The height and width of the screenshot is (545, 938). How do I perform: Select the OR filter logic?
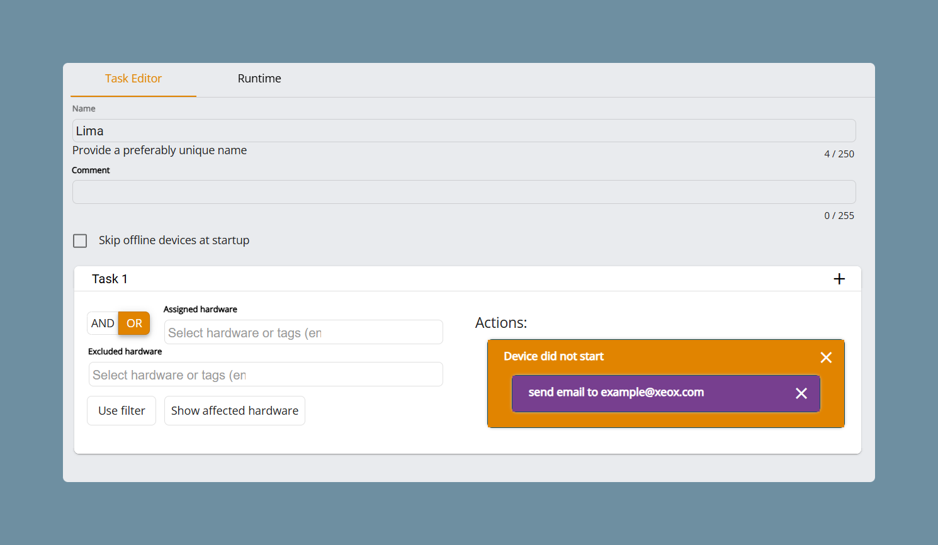(134, 323)
